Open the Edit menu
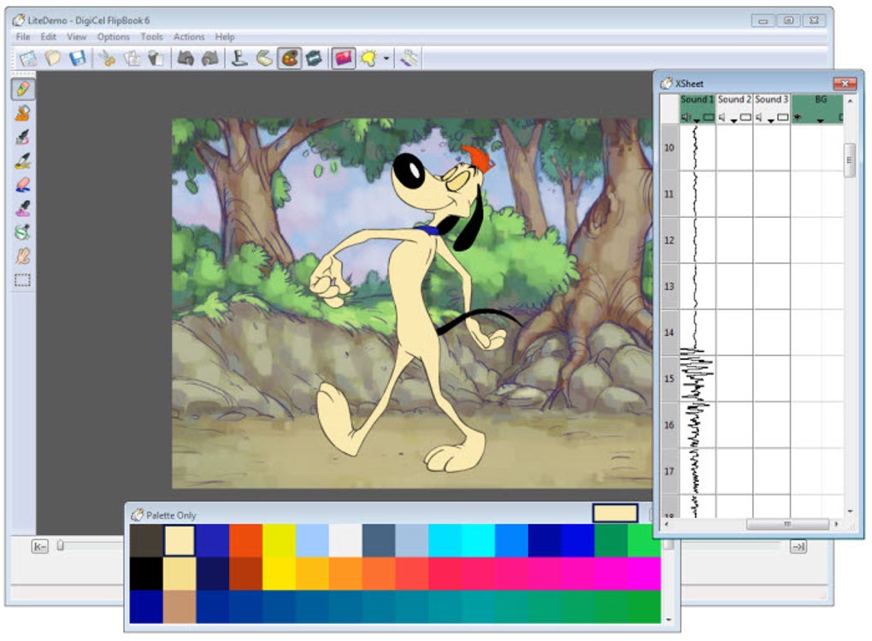Image resolution: width=872 pixels, height=641 pixels. (x=49, y=37)
